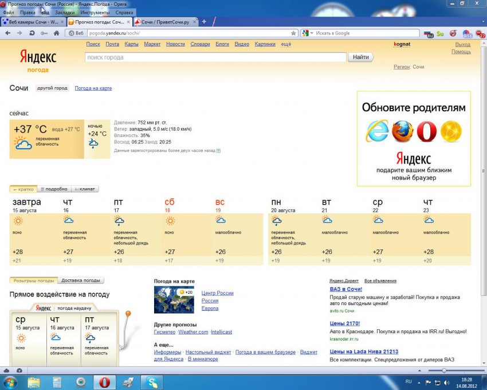Viewport: 487px width, 390px height.
Task: Expand the 'ещё' services list
Action: [285, 44]
